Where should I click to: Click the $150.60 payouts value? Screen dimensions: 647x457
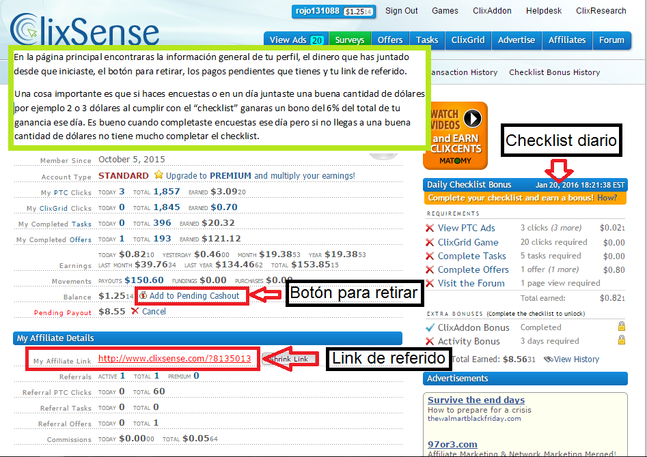(x=144, y=280)
